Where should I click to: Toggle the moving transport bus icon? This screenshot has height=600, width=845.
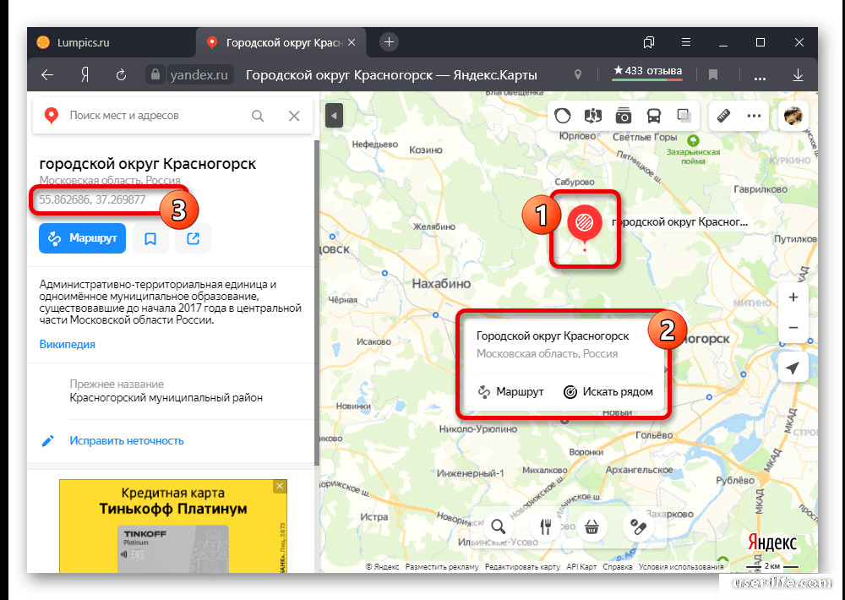point(654,116)
